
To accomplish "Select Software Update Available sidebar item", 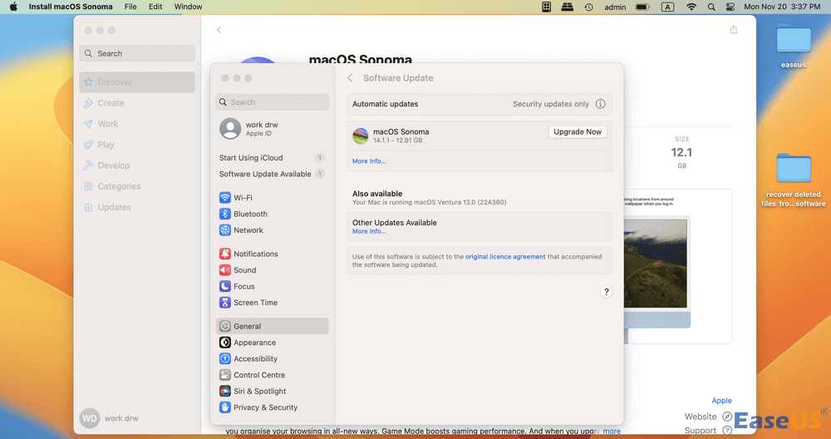I will pos(265,174).
